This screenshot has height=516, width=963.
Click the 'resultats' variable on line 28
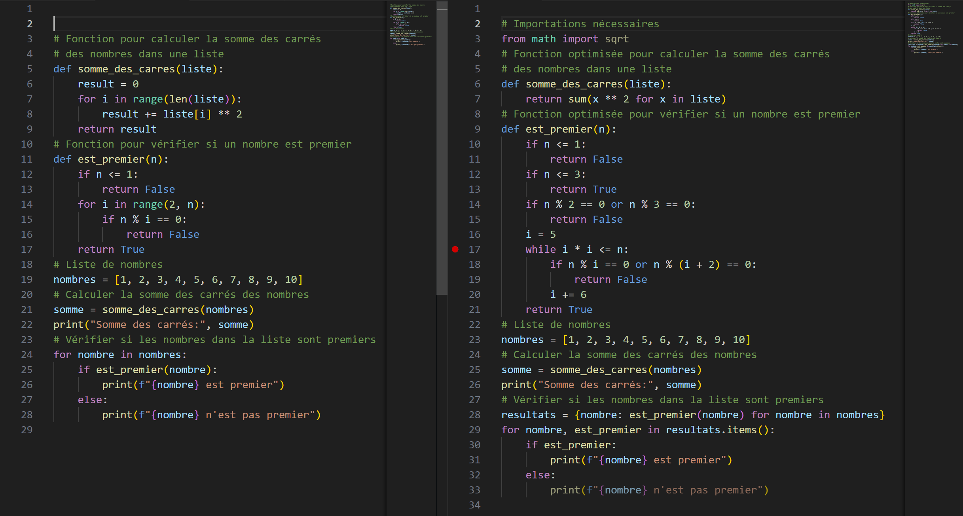click(x=528, y=415)
